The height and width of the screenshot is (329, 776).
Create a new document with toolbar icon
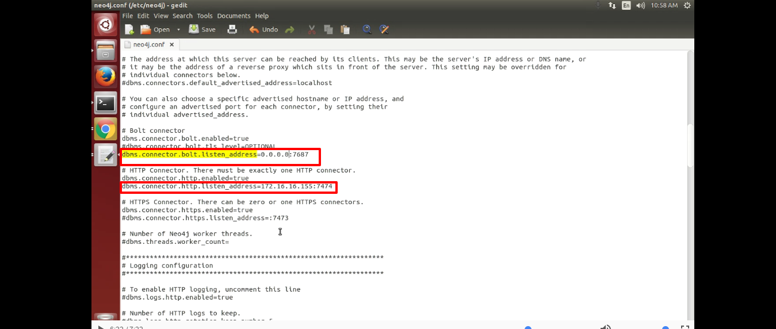129,29
